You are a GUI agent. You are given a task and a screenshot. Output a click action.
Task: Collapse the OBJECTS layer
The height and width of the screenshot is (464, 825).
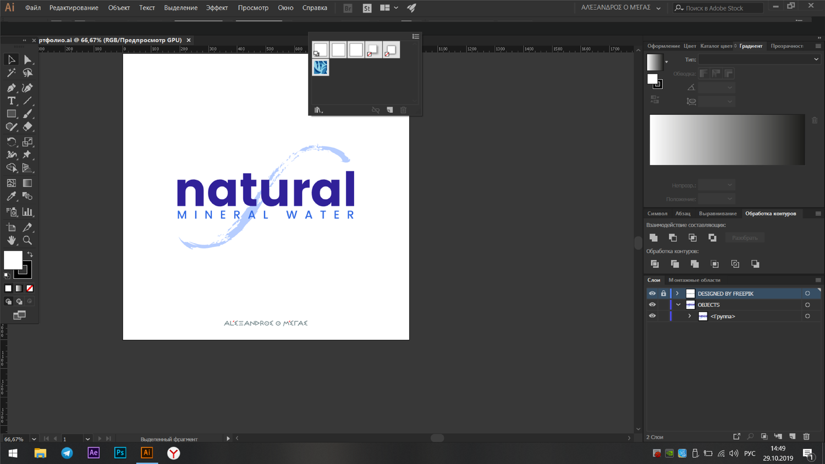pos(678,305)
